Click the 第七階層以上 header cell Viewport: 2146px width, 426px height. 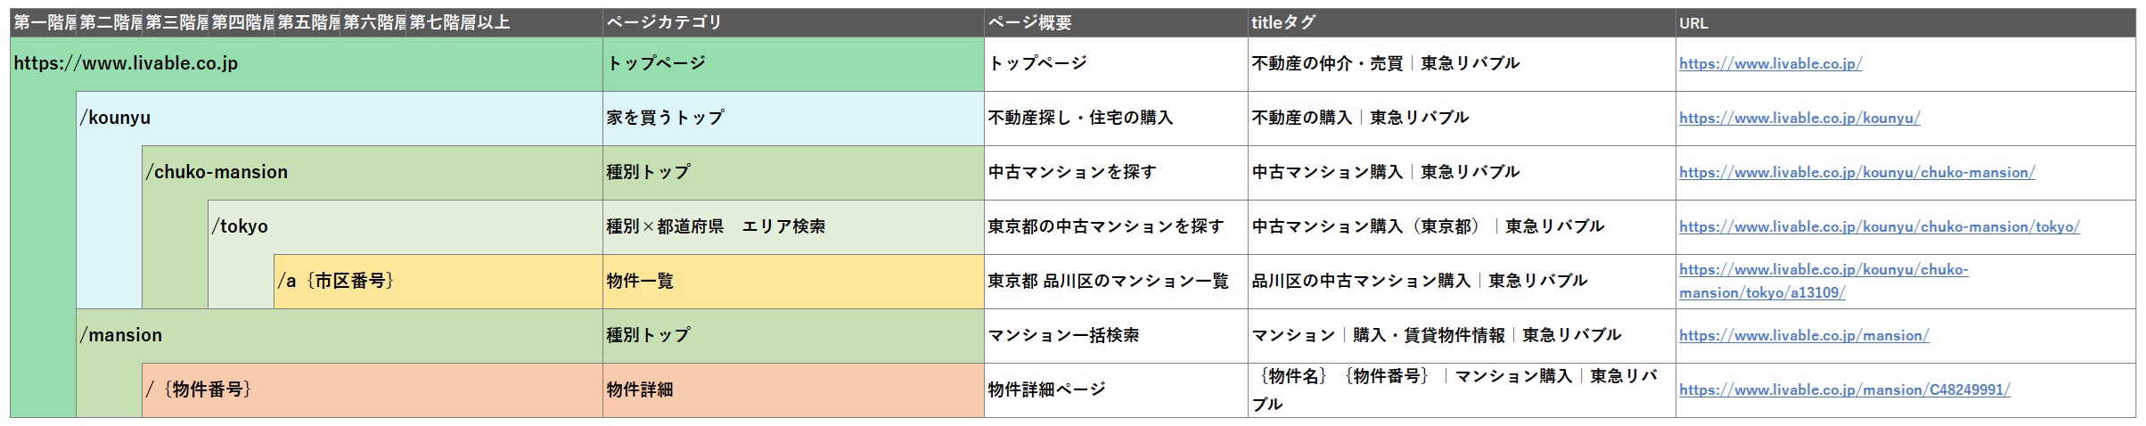point(460,23)
